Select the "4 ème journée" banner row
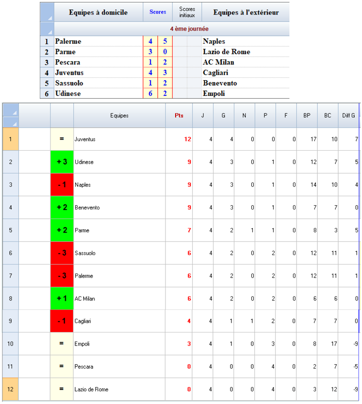The height and width of the screenshot is (404, 362). [172, 29]
